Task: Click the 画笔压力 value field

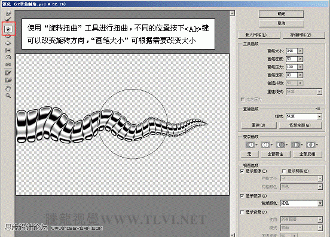Action: pyautogui.click(x=292, y=67)
